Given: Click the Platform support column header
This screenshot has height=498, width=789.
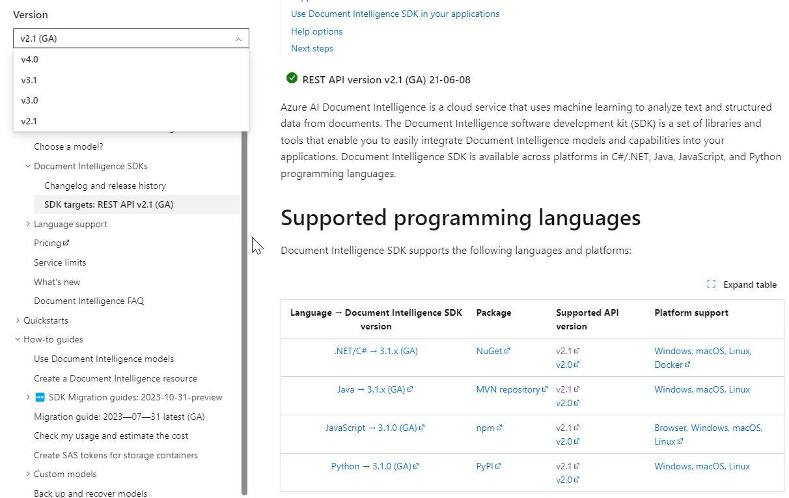Looking at the screenshot, I should tap(691, 312).
